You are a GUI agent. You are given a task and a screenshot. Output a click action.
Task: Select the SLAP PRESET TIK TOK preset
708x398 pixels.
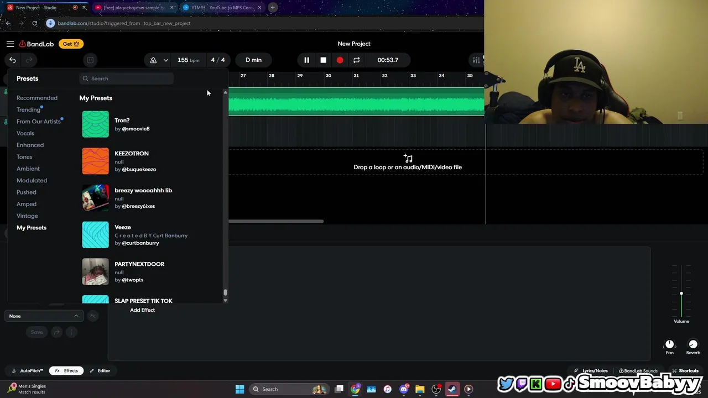(143, 301)
